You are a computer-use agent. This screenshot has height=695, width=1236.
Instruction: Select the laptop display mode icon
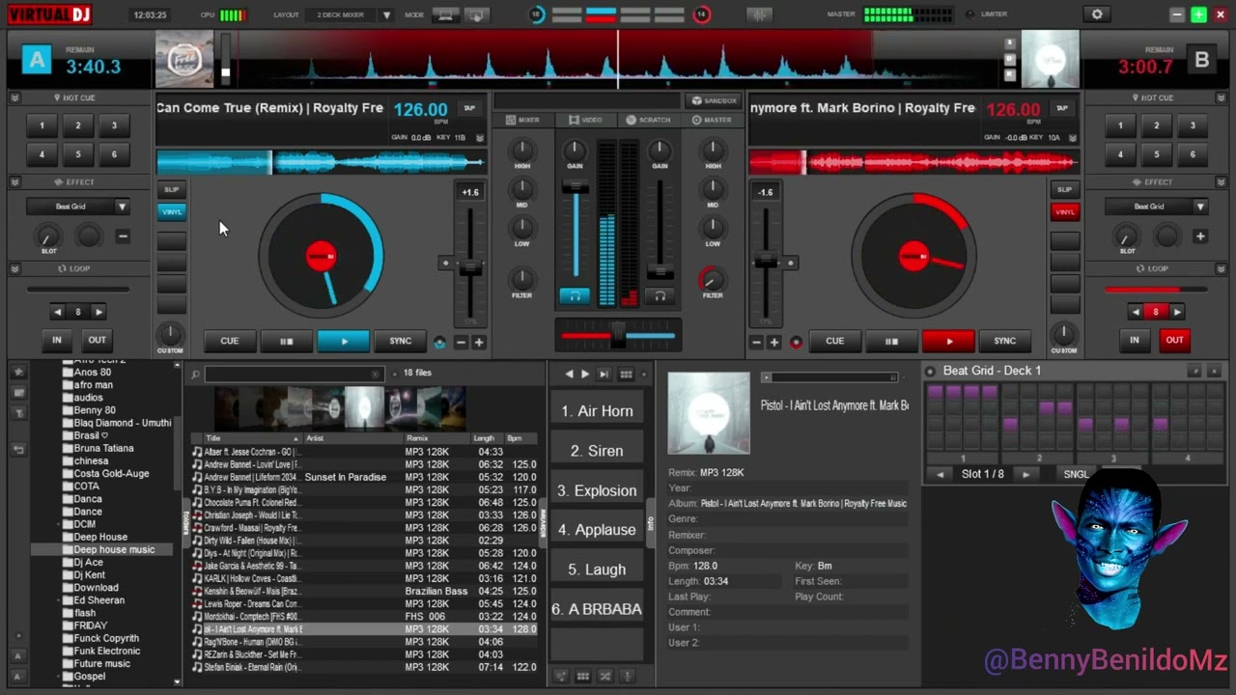coord(445,14)
